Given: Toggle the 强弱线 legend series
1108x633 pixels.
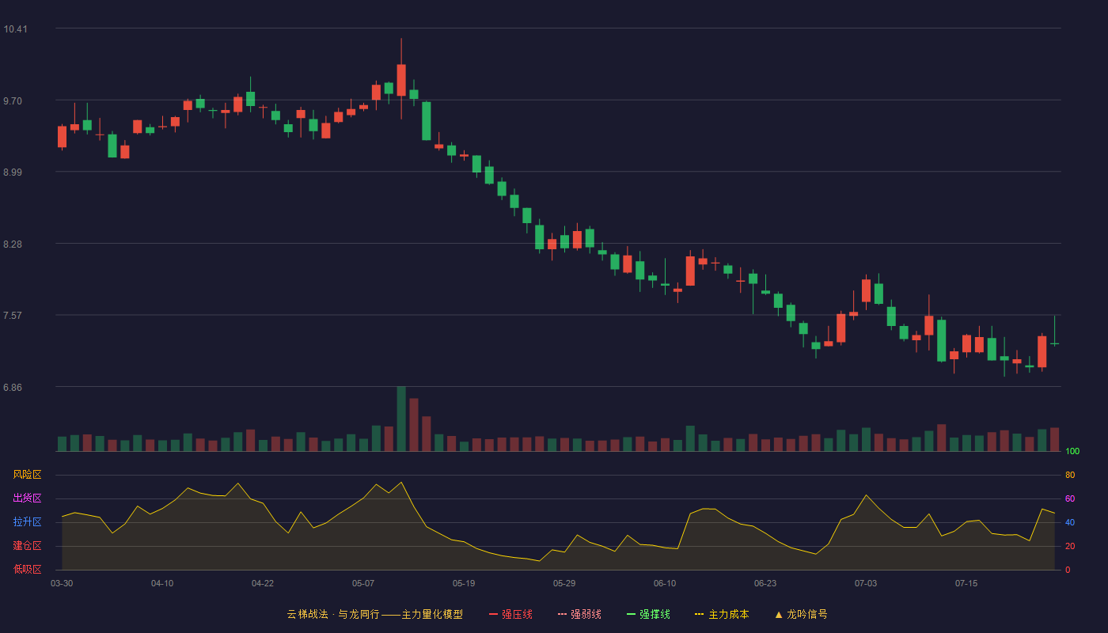Looking at the screenshot, I should coord(579,614).
